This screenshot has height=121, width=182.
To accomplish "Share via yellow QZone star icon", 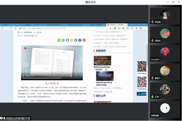I will click(71, 40).
